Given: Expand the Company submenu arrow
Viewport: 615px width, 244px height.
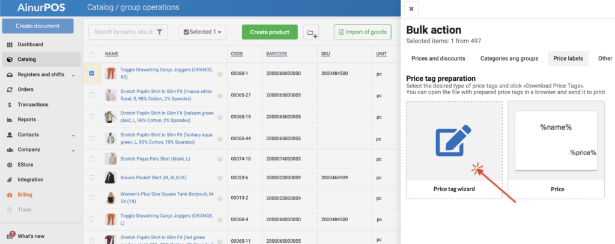Looking at the screenshot, I should pos(73,150).
